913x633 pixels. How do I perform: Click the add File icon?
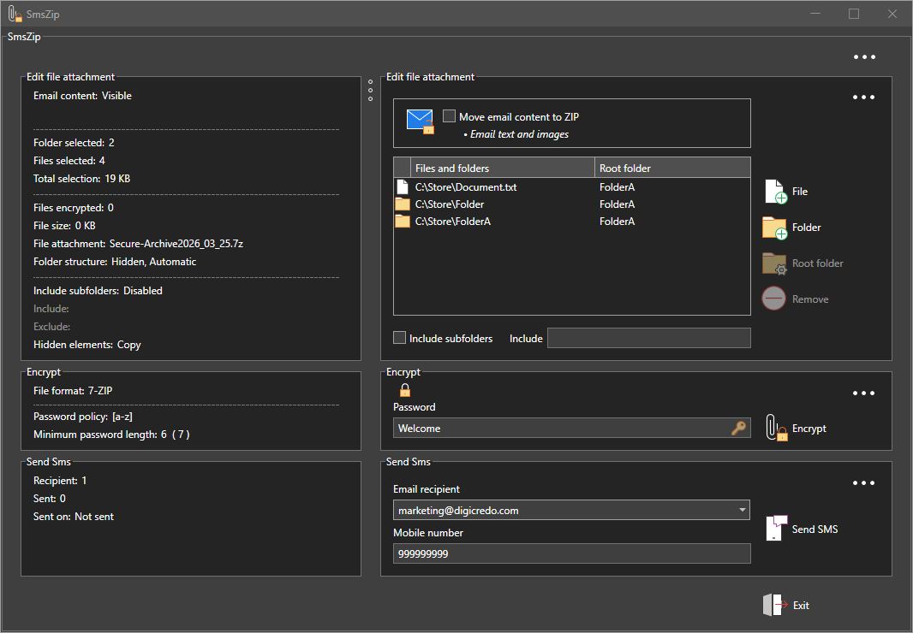(x=774, y=192)
